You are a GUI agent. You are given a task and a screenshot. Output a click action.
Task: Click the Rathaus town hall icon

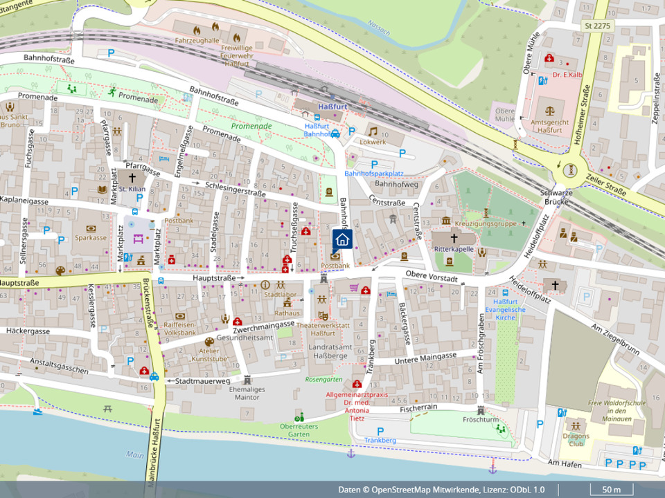tap(287, 303)
